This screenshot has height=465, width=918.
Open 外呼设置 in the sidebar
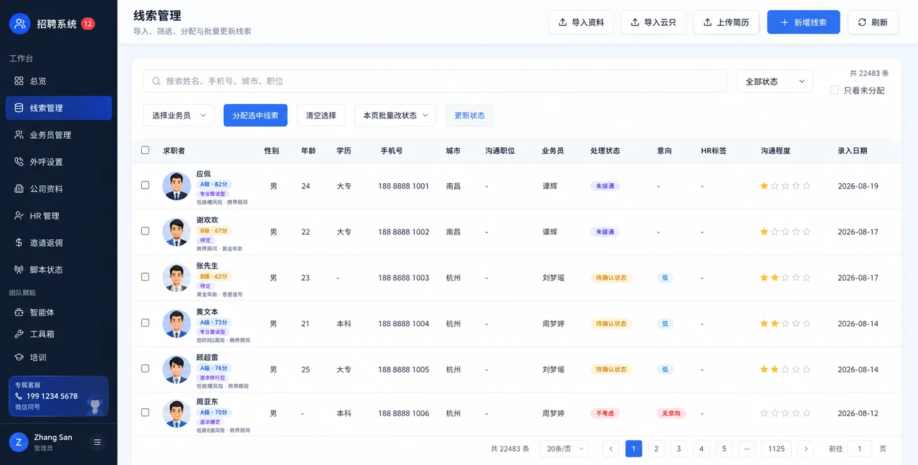(x=59, y=161)
